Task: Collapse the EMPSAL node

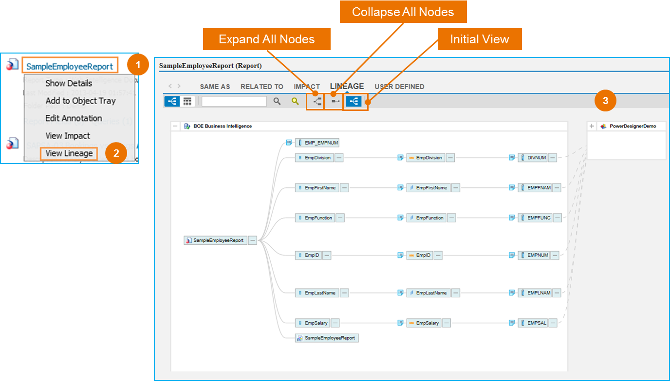Action: pos(553,323)
